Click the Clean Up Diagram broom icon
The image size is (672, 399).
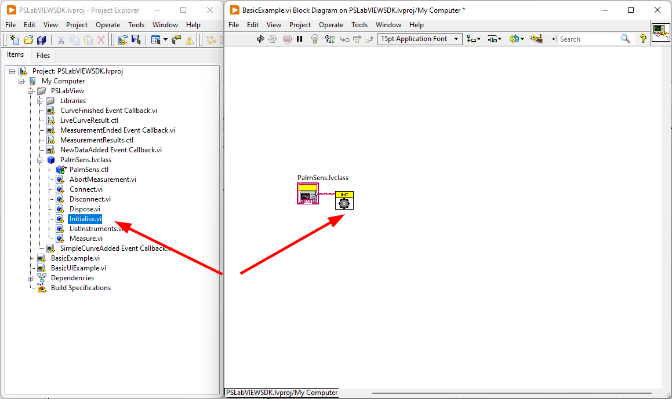coord(537,39)
